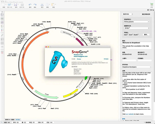The width and height of the screenshot is (155, 124).
Task: Cut selection with the scissors icon
Action: pyautogui.click(x=42, y=5)
